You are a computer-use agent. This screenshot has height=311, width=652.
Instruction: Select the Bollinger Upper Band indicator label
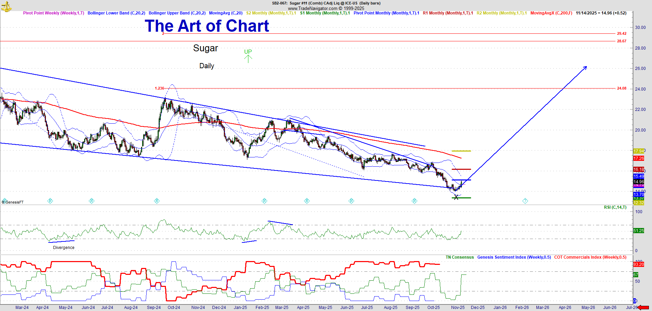177,13
